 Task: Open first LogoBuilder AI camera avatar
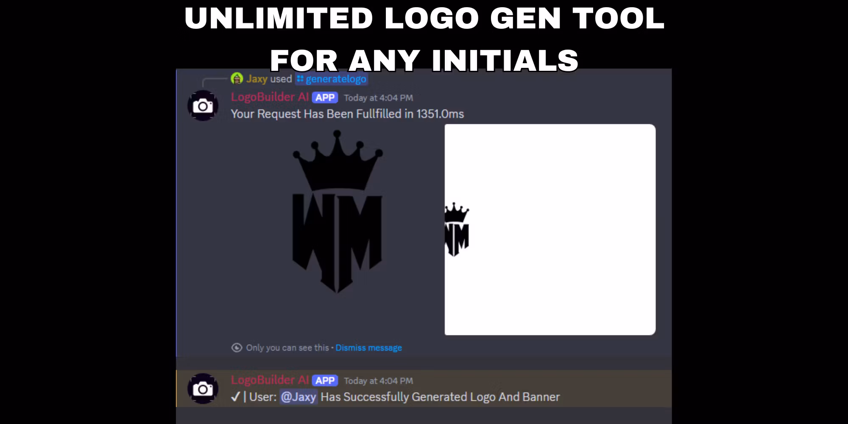pos(203,106)
